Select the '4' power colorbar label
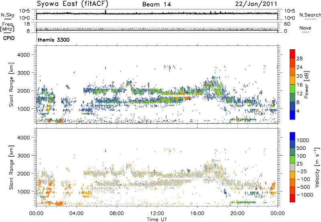Screen dimensions: 321x222 point(298,111)
